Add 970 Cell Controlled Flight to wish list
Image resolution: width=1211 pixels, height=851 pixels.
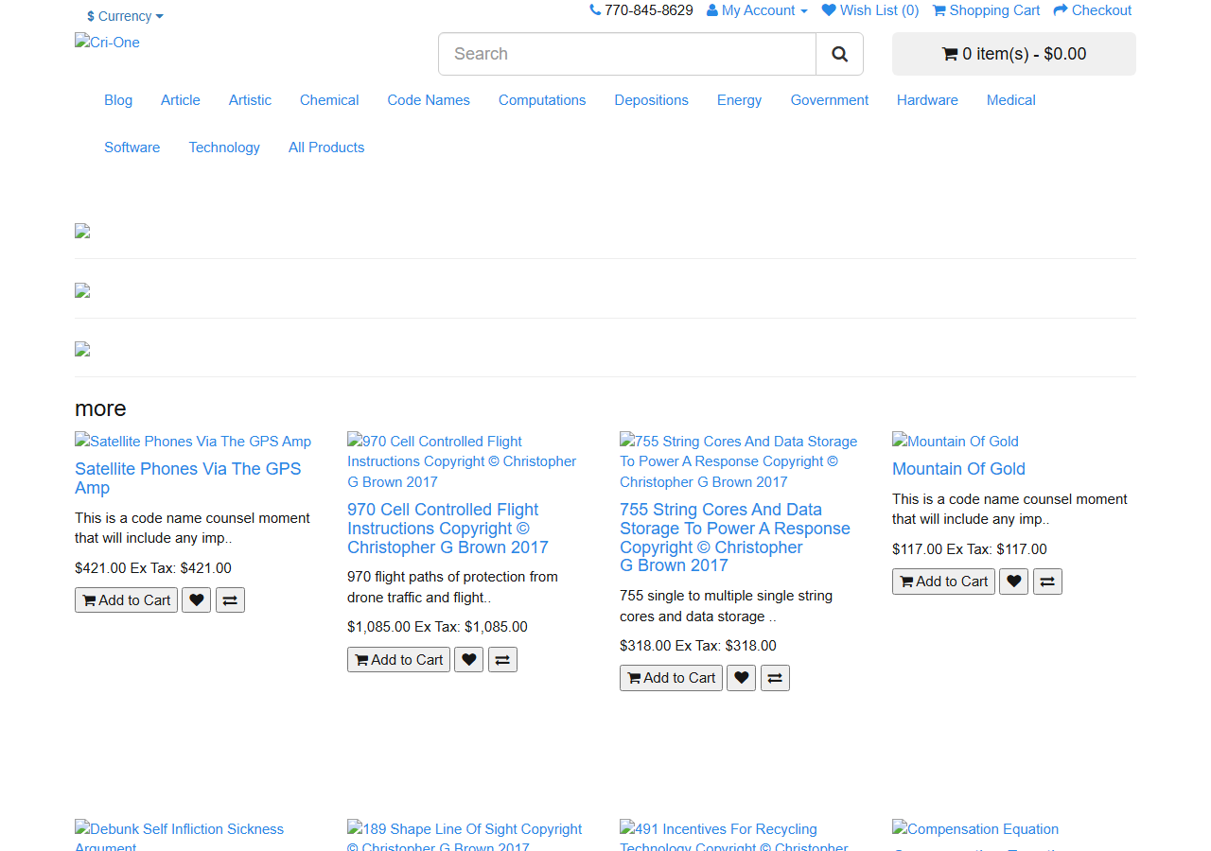pyautogui.click(x=468, y=660)
